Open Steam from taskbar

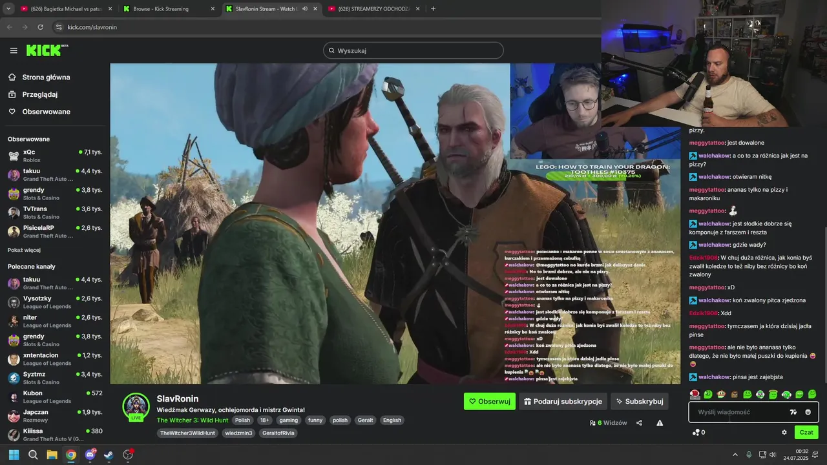(109, 455)
